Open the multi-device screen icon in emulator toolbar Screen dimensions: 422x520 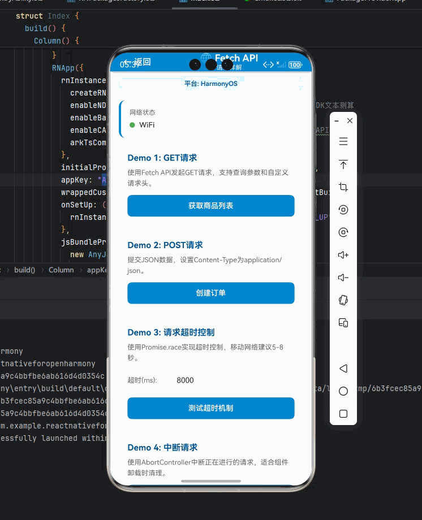tap(343, 323)
